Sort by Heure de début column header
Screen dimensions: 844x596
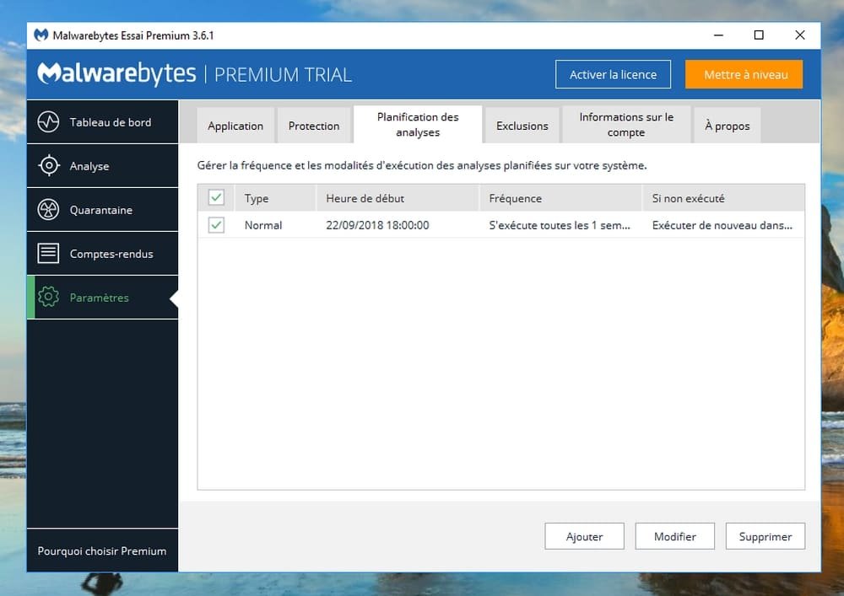point(398,198)
